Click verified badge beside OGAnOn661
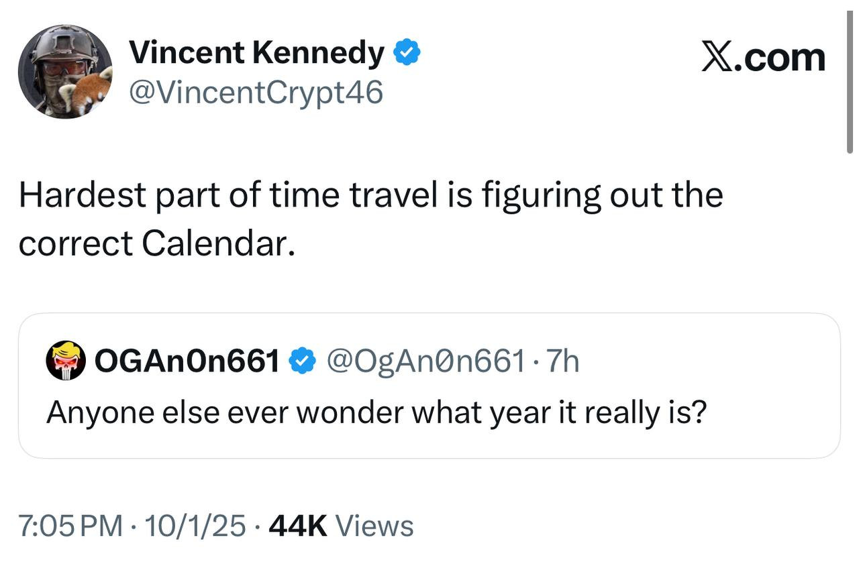The height and width of the screenshot is (562, 859). click(303, 362)
